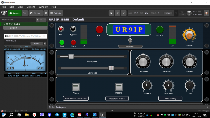
Task: Open the Help menu
Action: pyautogui.click(x=54, y=7)
